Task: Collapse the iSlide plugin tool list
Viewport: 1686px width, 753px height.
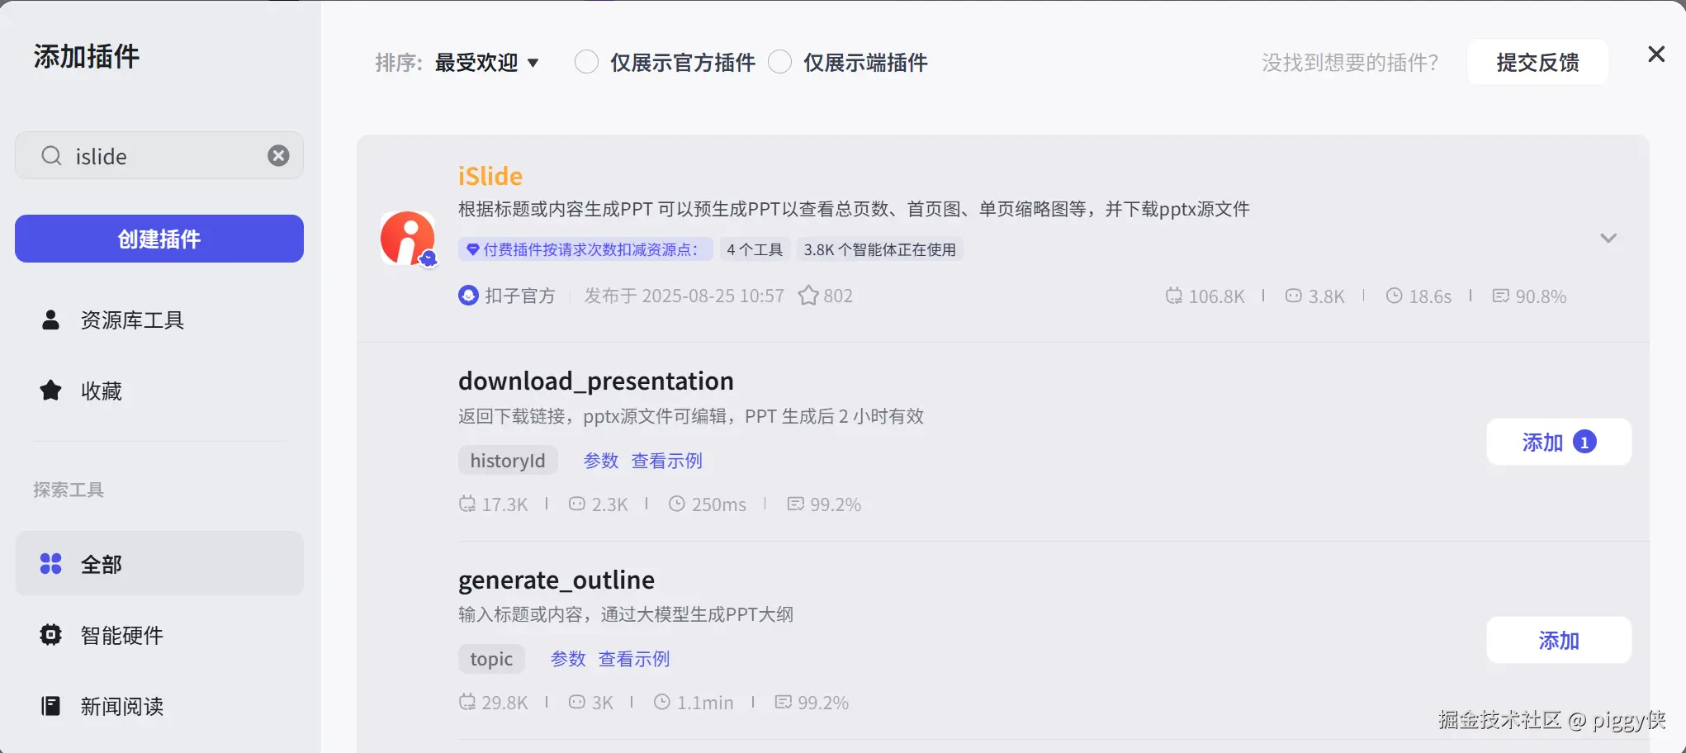Action: (x=1608, y=239)
